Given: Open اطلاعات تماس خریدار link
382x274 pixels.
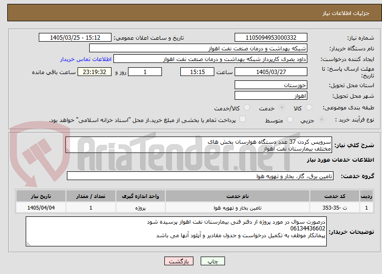Looking at the screenshot, I should [86, 59].
